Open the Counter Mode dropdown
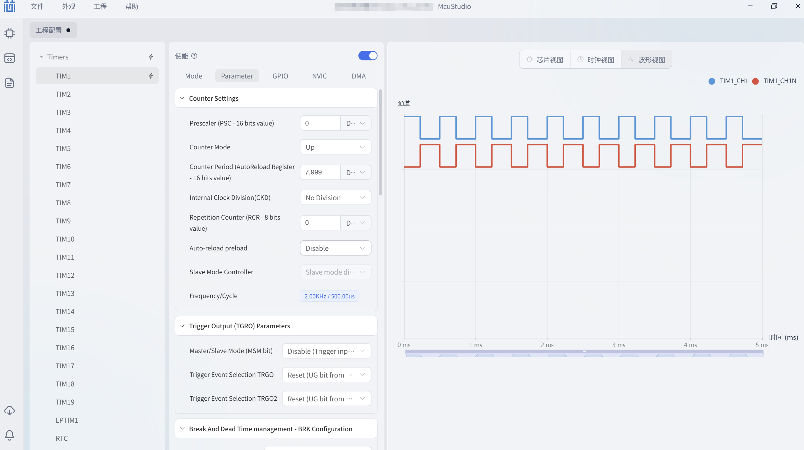Screen dimensions: 804x450 pos(336,147)
